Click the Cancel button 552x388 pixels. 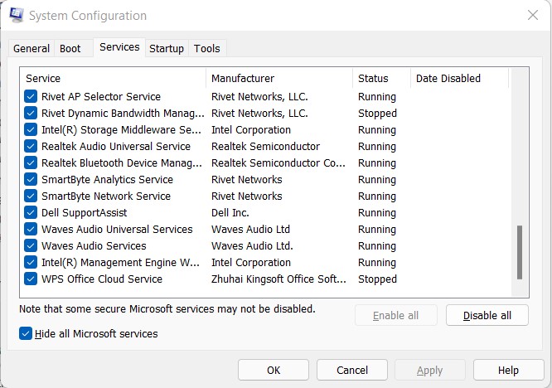(352, 370)
